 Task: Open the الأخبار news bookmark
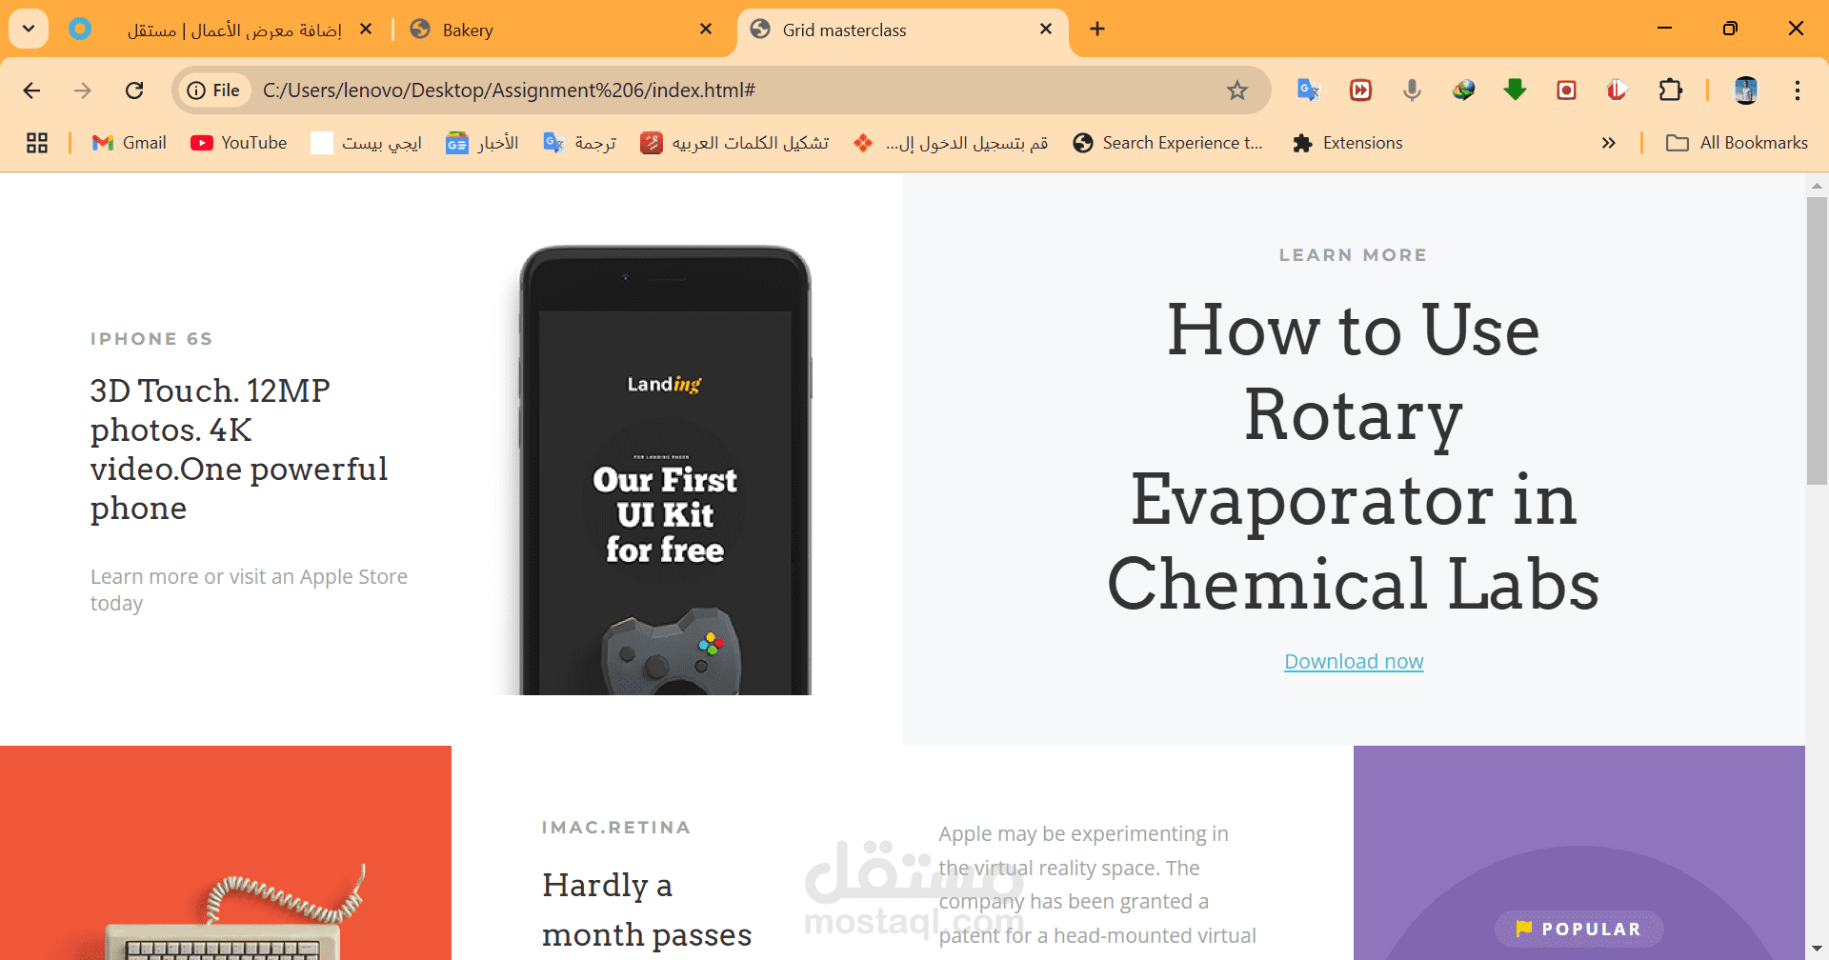pos(482,143)
